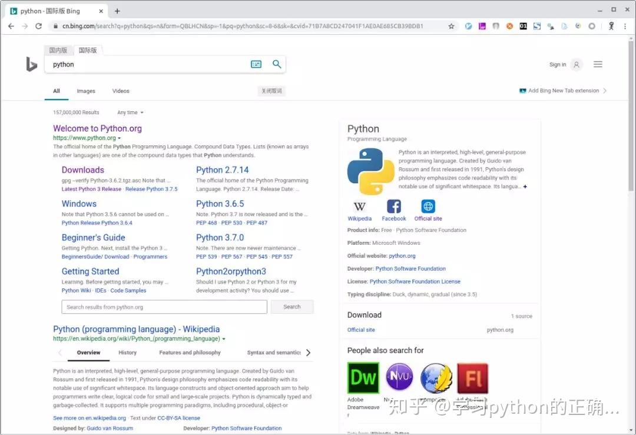The width and height of the screenshot is (636, 435).
Task: Select the Videos tab
Action: [x=121, y=91]
